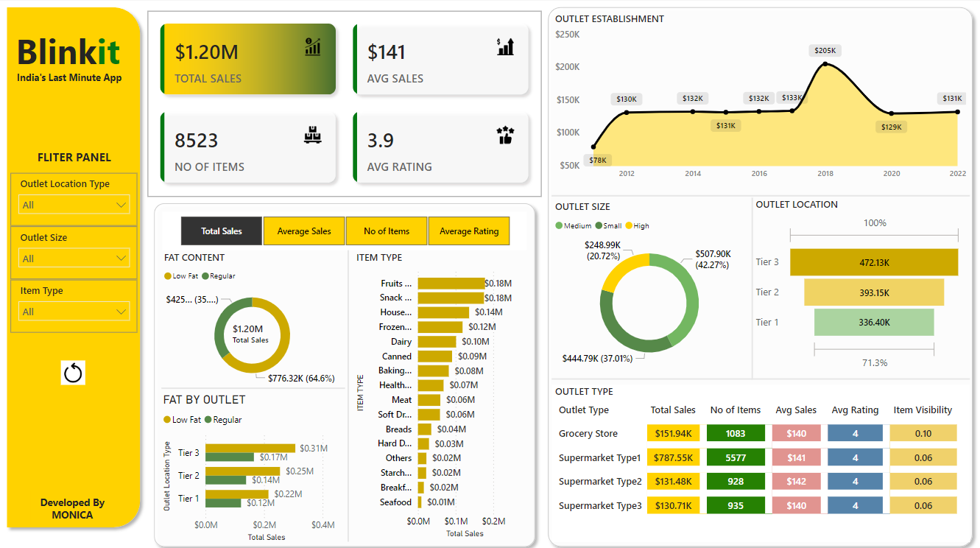Select the 2018 peak data point
Image resolution: width=980 pixels, height=548 pixels.
click(x=825, y=64)
